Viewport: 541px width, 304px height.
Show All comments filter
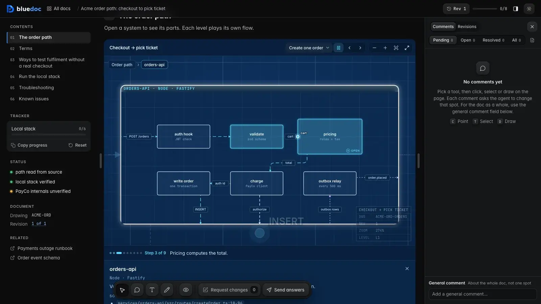click(x=516, y=40)
